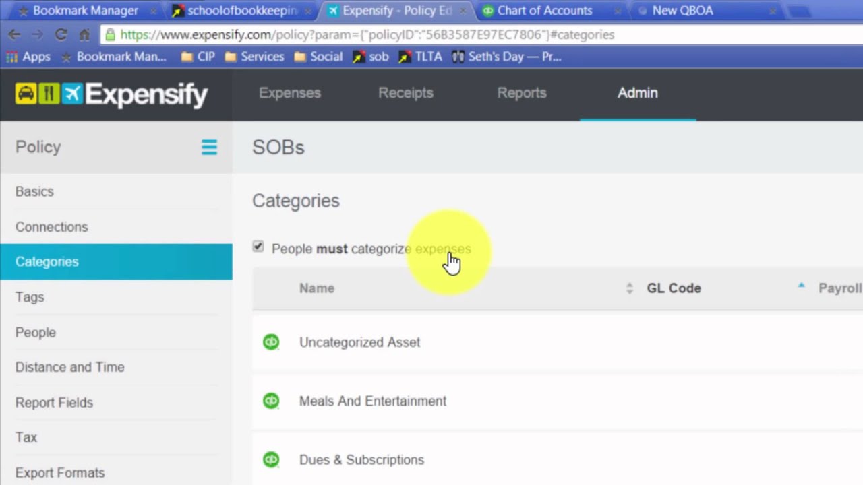Open the sob bookmark
863x485 pixels.
371,57
